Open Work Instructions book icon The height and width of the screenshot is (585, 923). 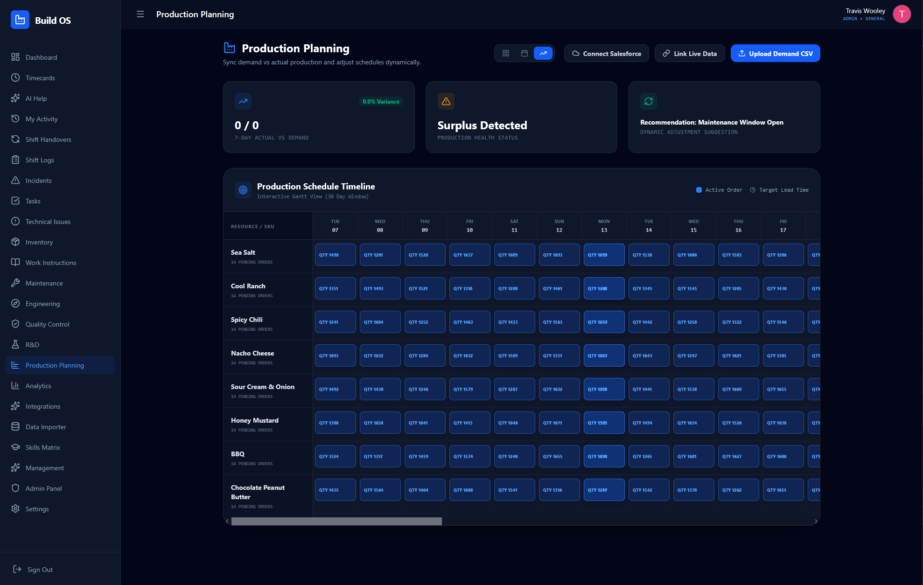point(15,262)
